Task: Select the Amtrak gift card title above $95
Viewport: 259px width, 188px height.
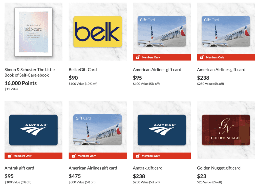Action: point(19,168)
